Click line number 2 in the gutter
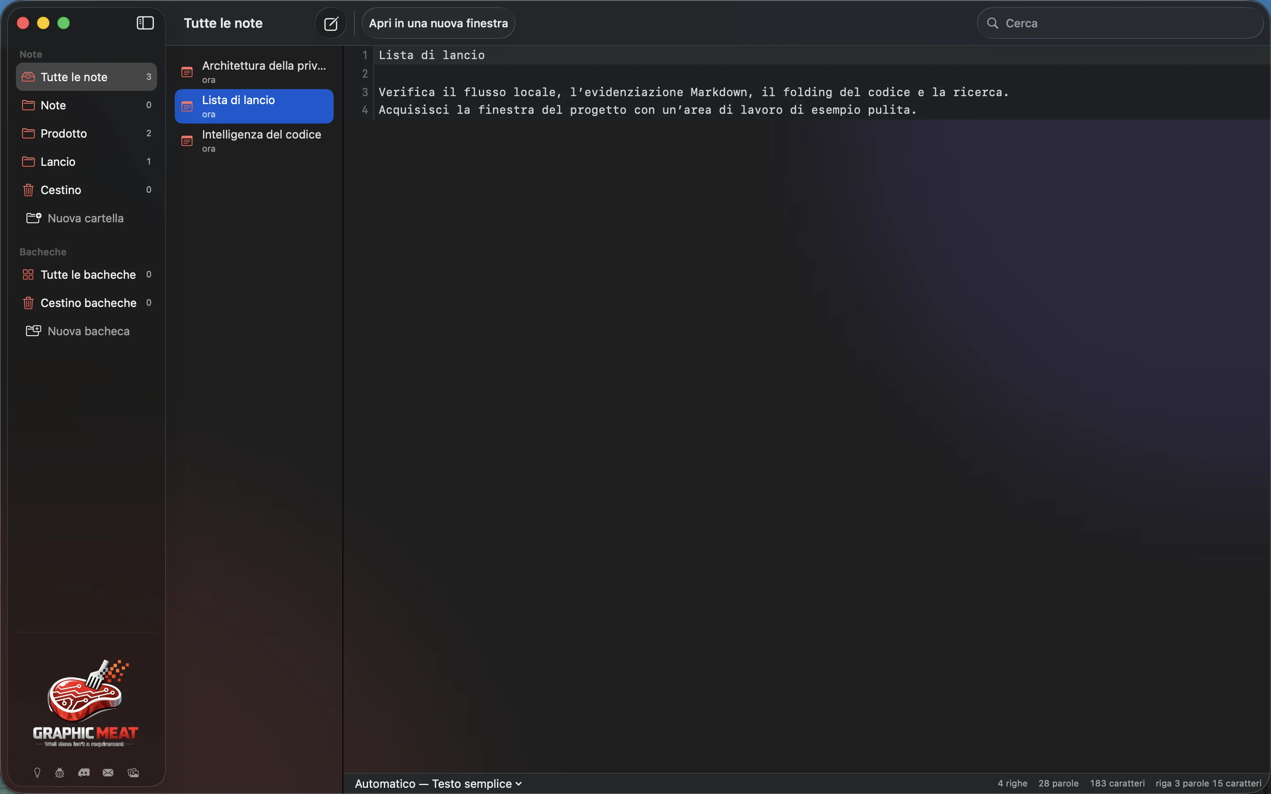The image size is (1271, 794). point(365,74)
